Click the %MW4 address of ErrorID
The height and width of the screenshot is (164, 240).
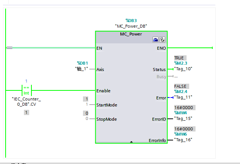[181, 113]
